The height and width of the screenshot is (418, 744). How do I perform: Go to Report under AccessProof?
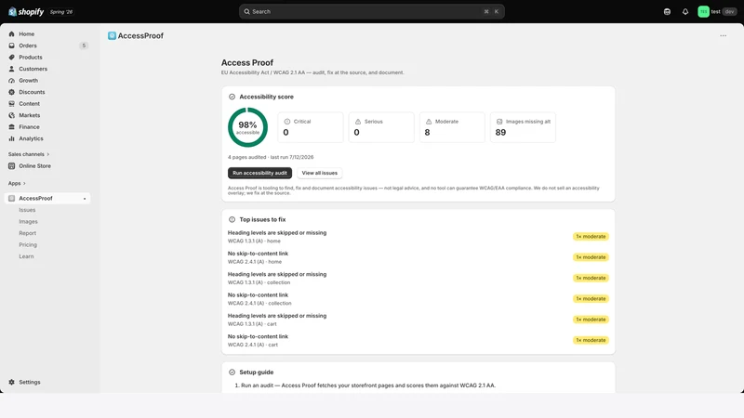(x=28, y=233)
